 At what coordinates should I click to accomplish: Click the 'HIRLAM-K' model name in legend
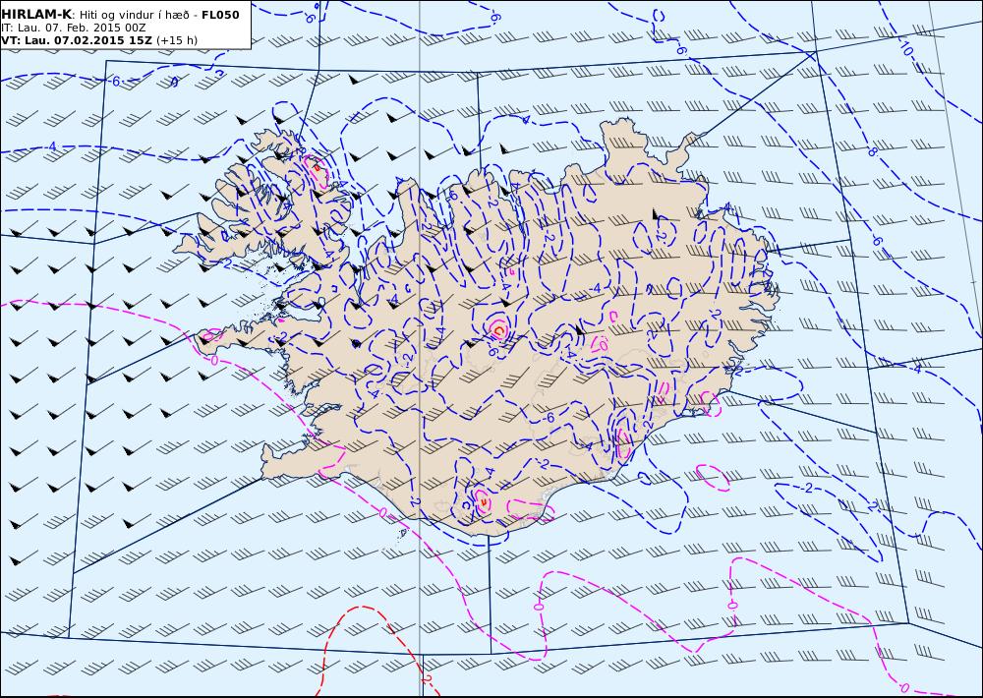[36, 15]
